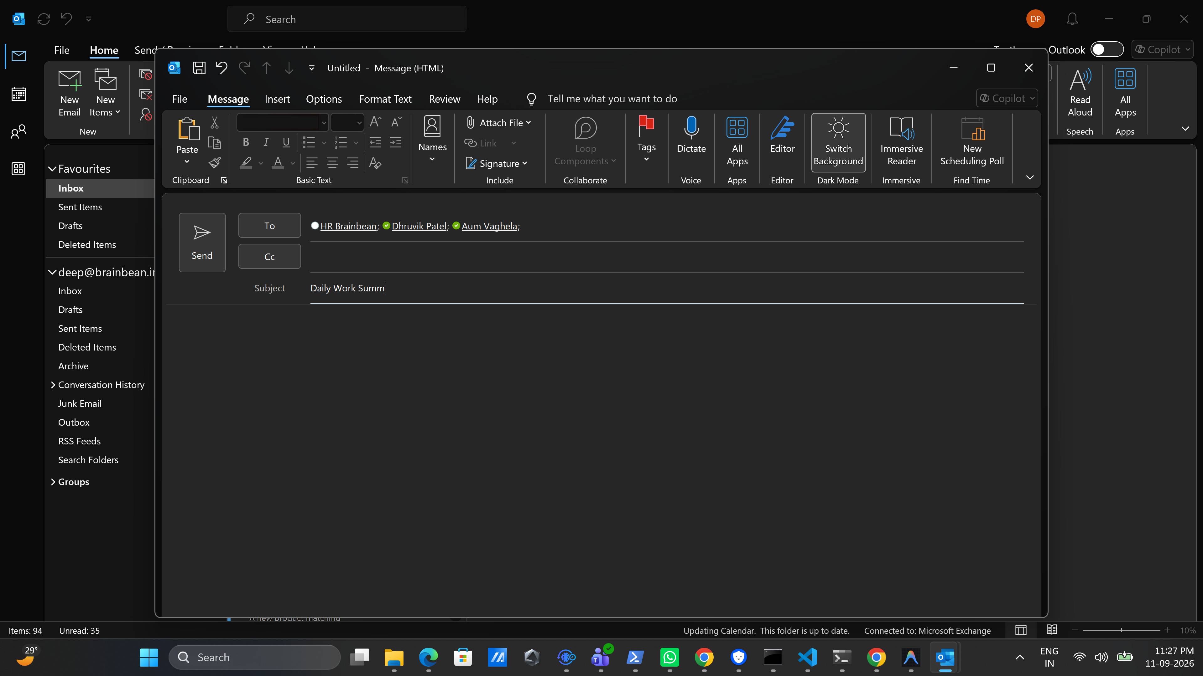Viewport: 1203px width, 676px height.
Task: Expand the Conversation History folder
Action: point(53,384)
